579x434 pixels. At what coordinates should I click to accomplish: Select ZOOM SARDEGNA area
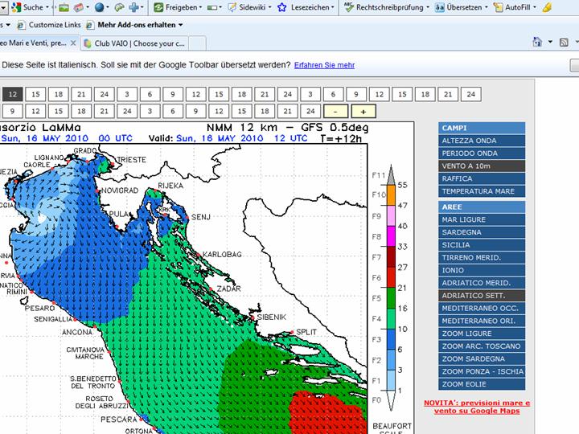coord(482,358)
